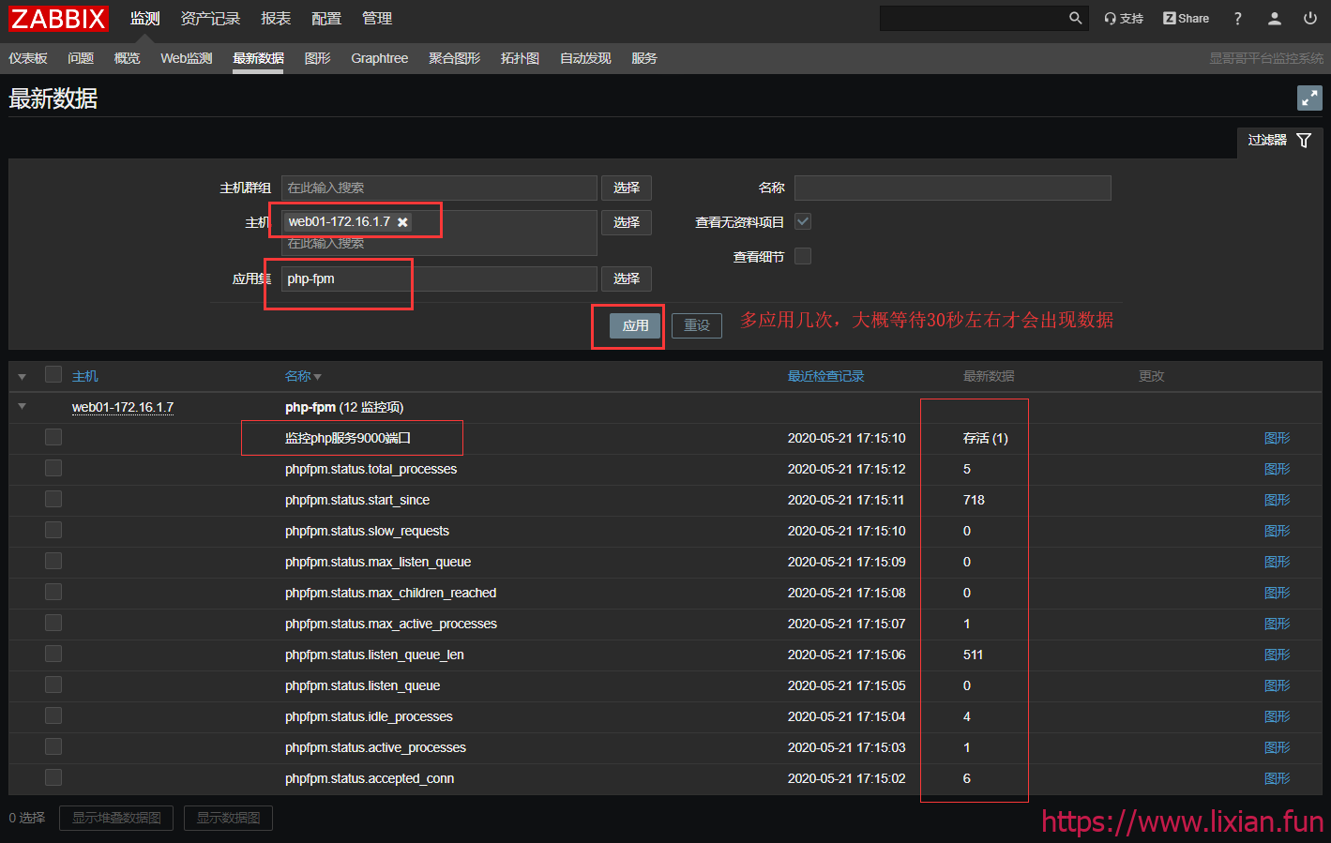Open the web01-172.16.1.7 host link
Viewport: 1331px width, 843px height.
coord(123,407)
